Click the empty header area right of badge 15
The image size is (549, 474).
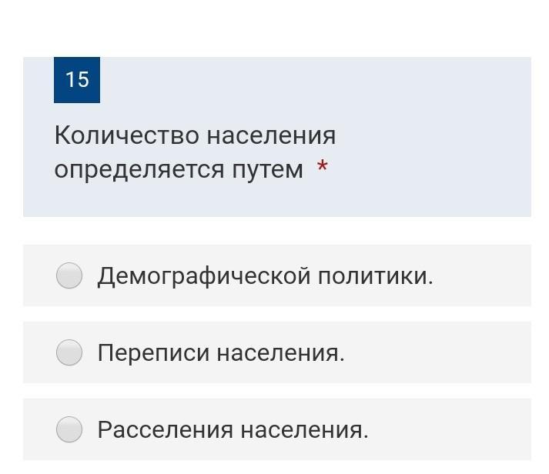pos(308,80)
